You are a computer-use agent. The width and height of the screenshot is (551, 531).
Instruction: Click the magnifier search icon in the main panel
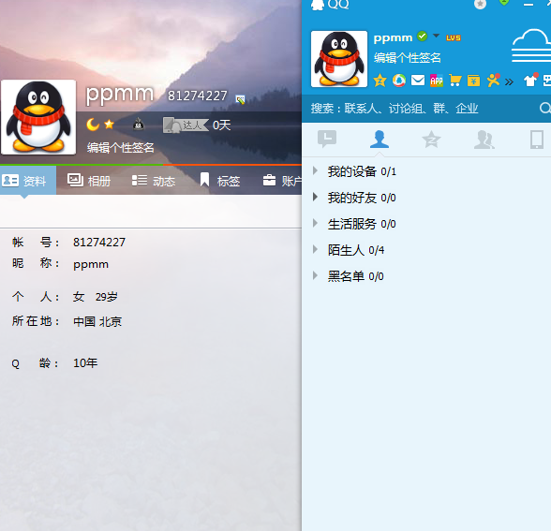[545, 109]
